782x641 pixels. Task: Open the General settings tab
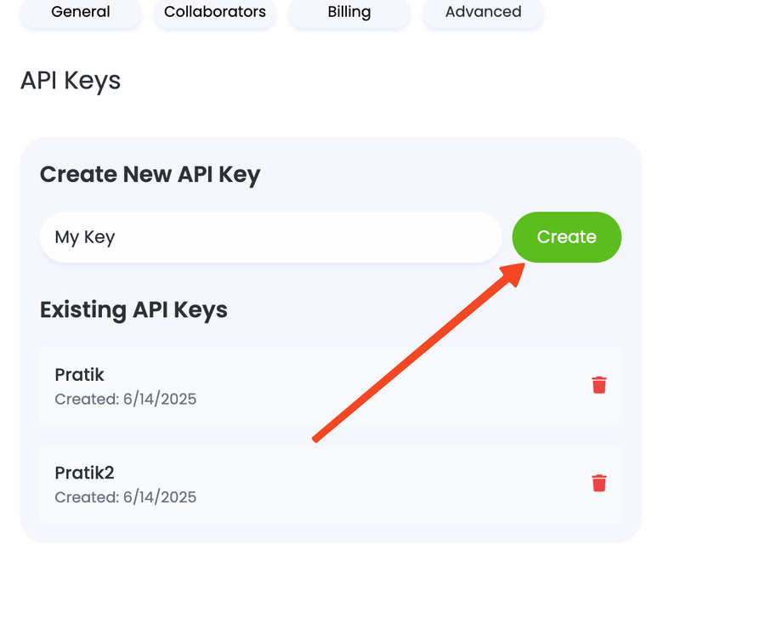[x=81, y=13]
